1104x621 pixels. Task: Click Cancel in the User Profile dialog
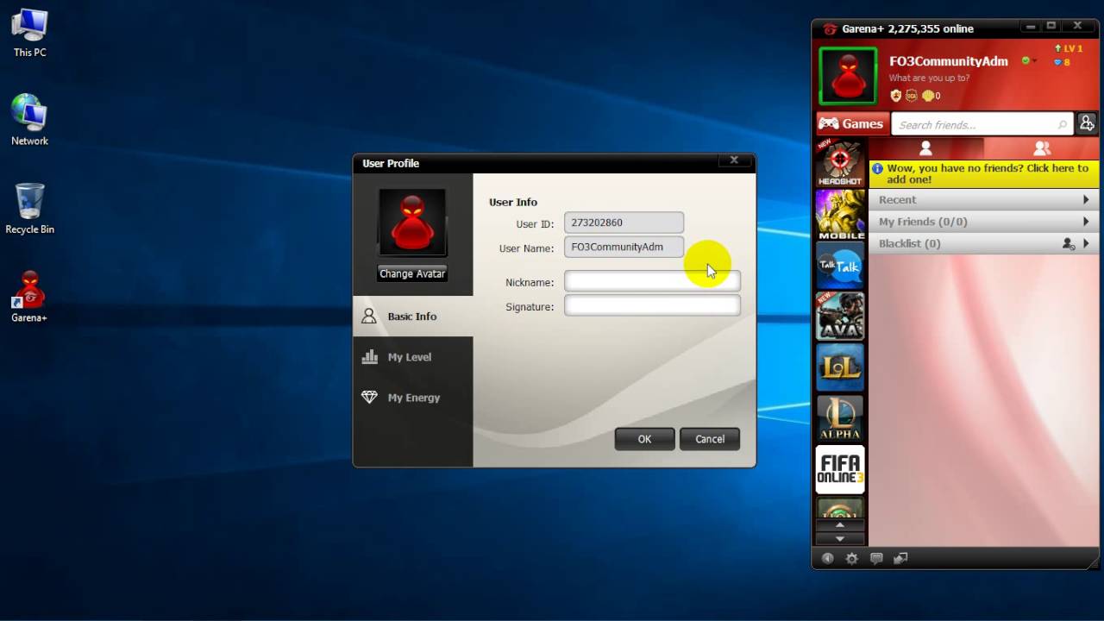click(710, 439)
